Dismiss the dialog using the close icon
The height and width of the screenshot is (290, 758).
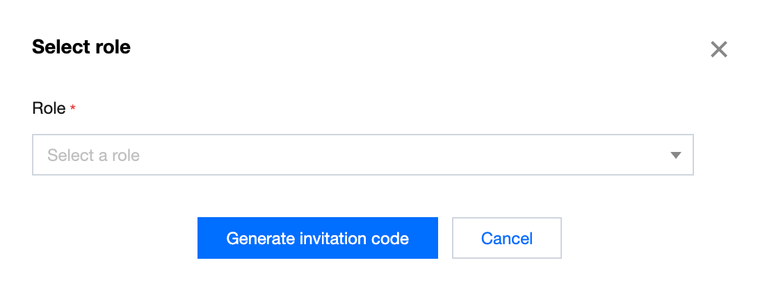718,49
